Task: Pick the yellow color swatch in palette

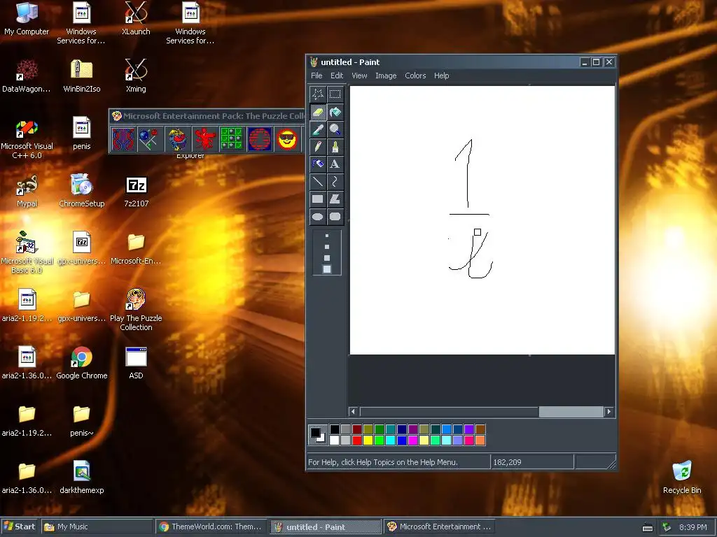Action: 368,441
